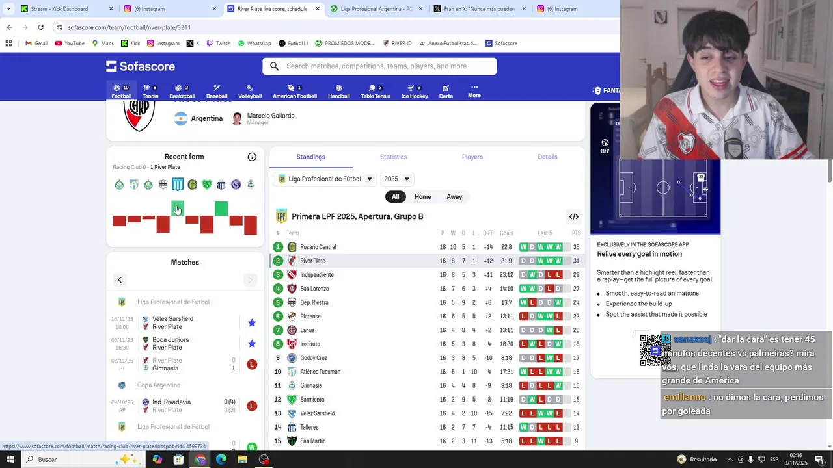Open the Chrome apps grid icon

[x=8, y=44]
